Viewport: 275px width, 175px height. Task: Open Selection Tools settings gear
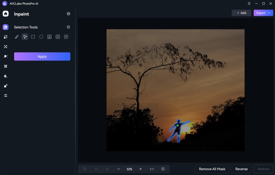[68, 27]
